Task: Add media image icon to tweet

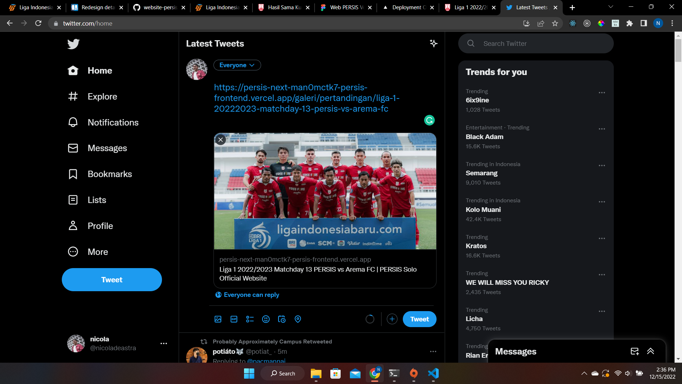Action: pyautogui.click(x=218, y=319)
